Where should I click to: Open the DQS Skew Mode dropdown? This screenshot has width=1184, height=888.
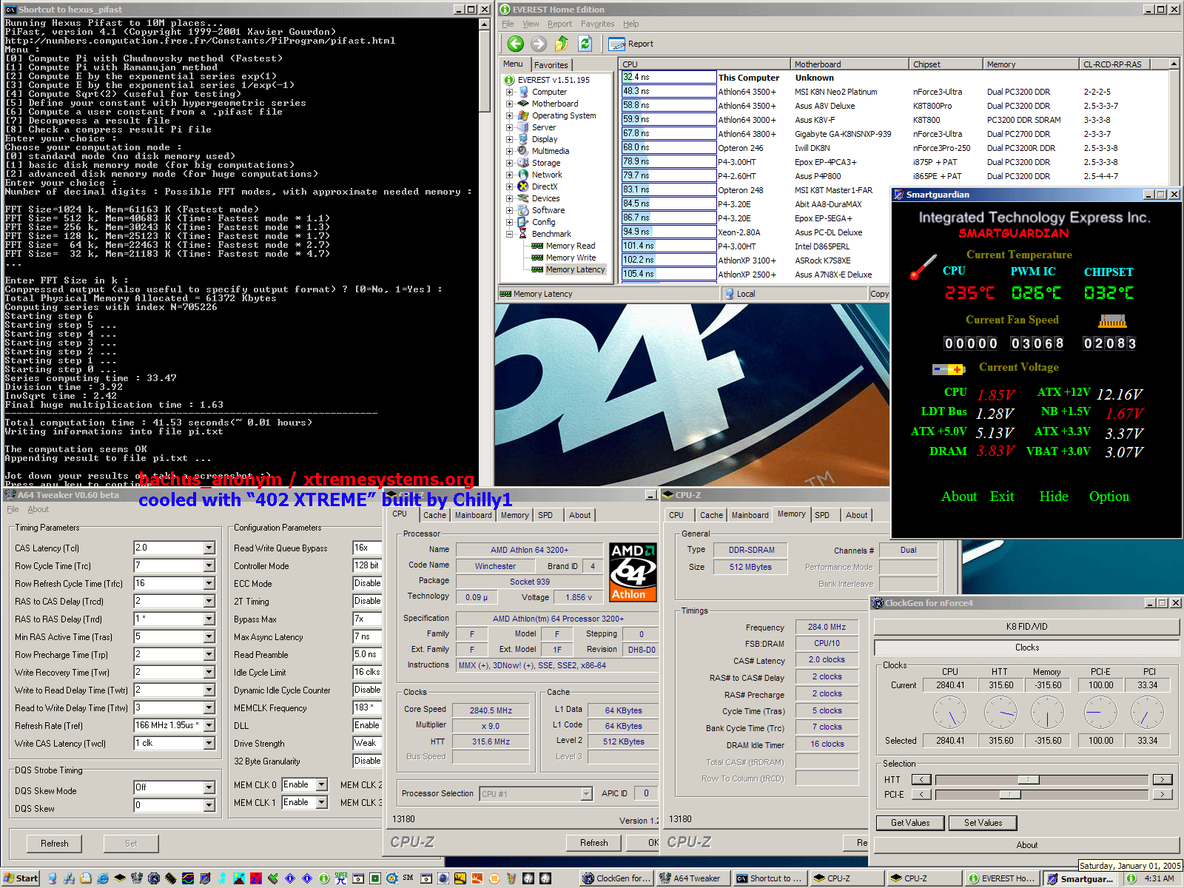pyautogui.click(x=209, y=787)
